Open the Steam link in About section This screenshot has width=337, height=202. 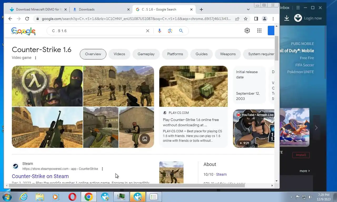pyautogui.click(x=221, y=175)
